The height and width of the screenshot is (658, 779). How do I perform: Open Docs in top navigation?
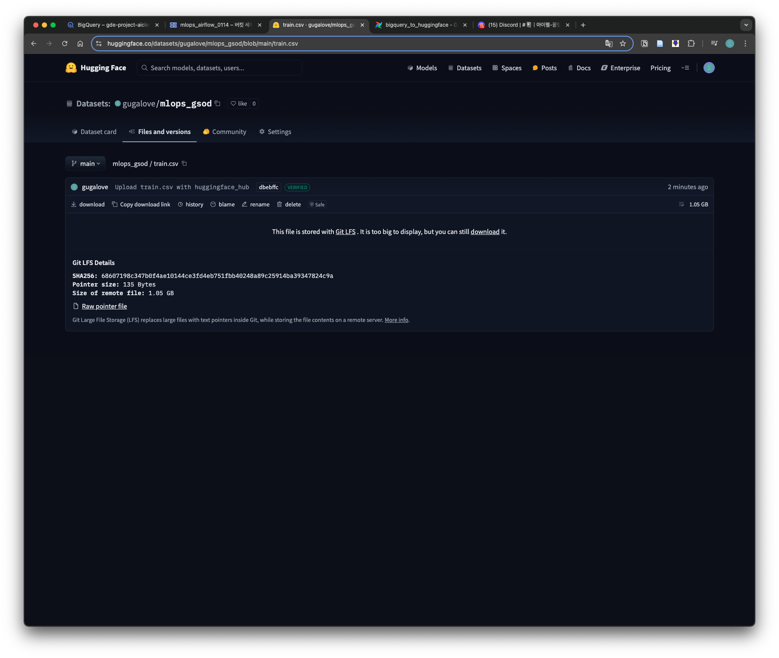(x=579, y=68)
